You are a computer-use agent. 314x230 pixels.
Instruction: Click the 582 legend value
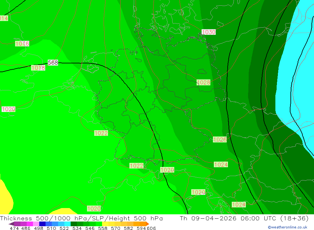tap(128, 228)
